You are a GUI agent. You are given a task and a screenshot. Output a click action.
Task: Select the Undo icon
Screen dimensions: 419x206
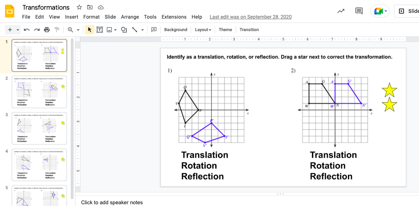click(x=27, y=29)
